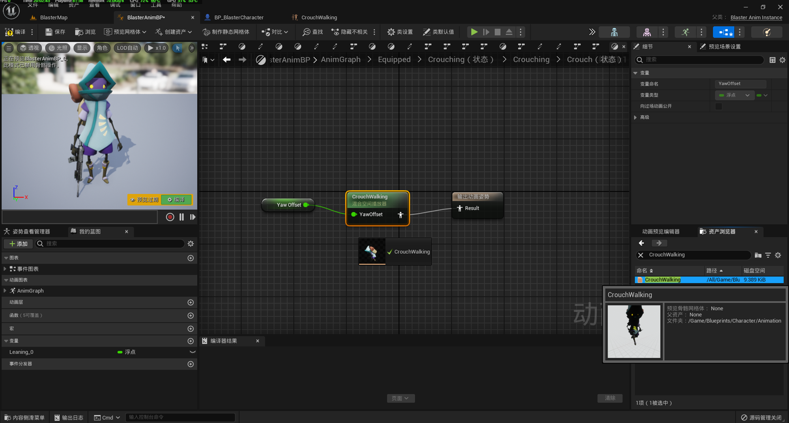Select the CrouchWalking blendspace player node
Screen dimensions: 789x423
tap(378, 208)
